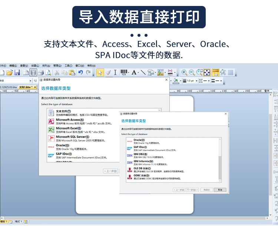Screen dimensions: 278x229
Task: Insert a shape with the shapes tool
Action: 151,72
